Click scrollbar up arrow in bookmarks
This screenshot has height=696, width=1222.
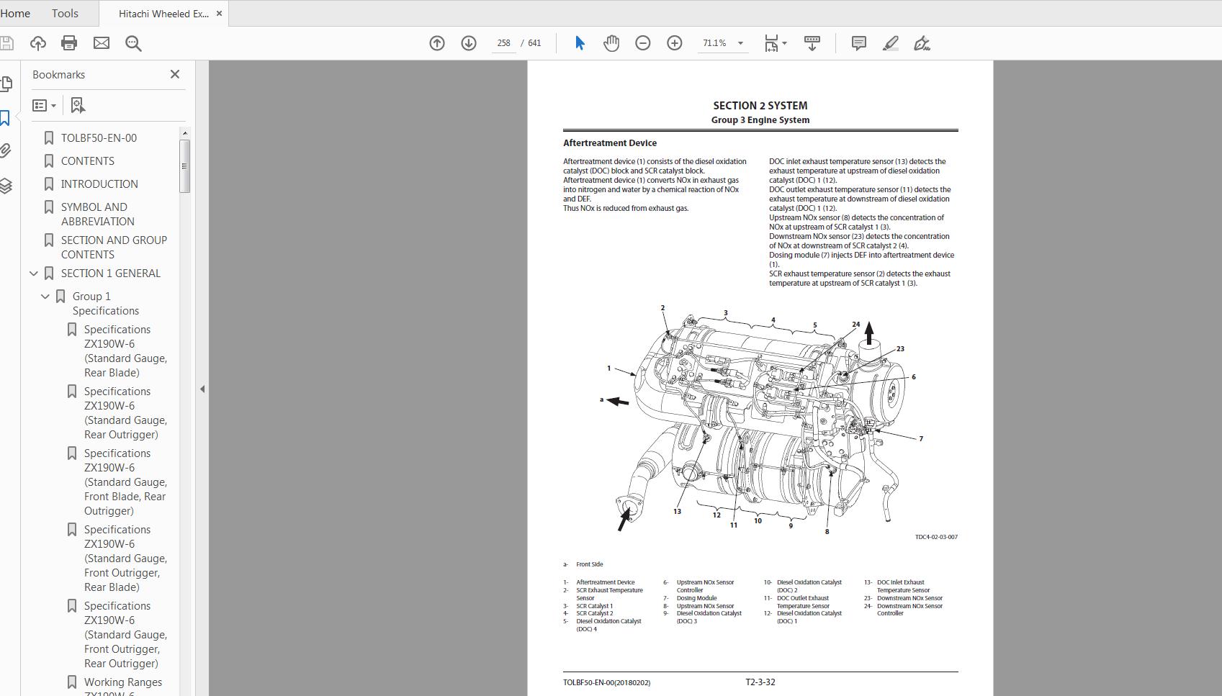point(185,133)
